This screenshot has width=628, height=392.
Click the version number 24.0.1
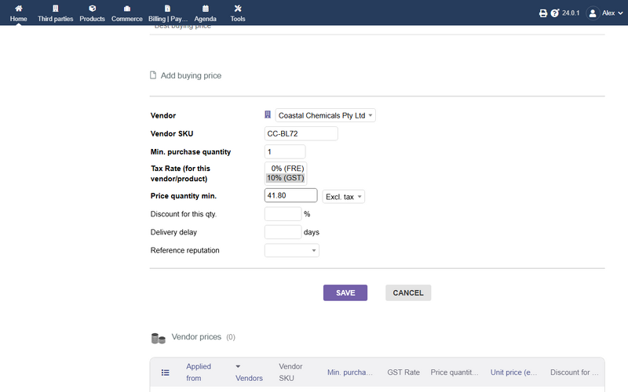[x=571, y=13]
